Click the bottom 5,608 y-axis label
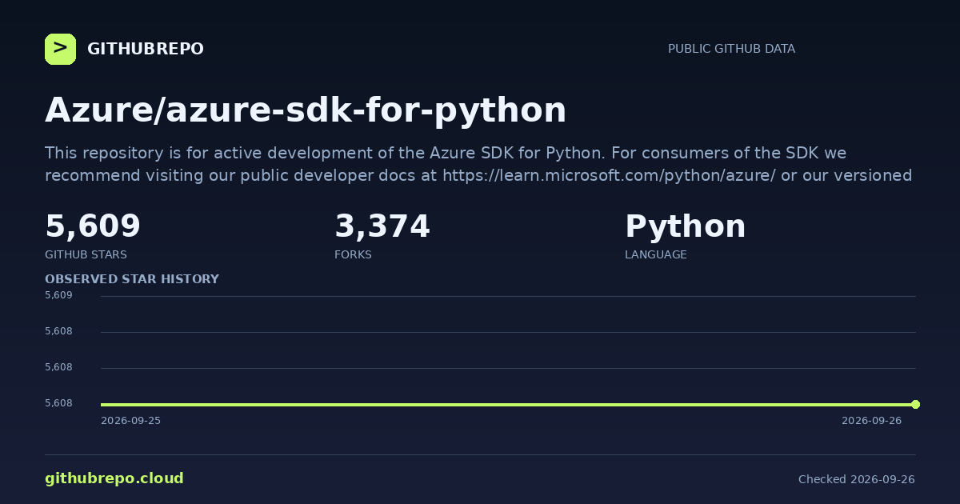 (58, 403)
